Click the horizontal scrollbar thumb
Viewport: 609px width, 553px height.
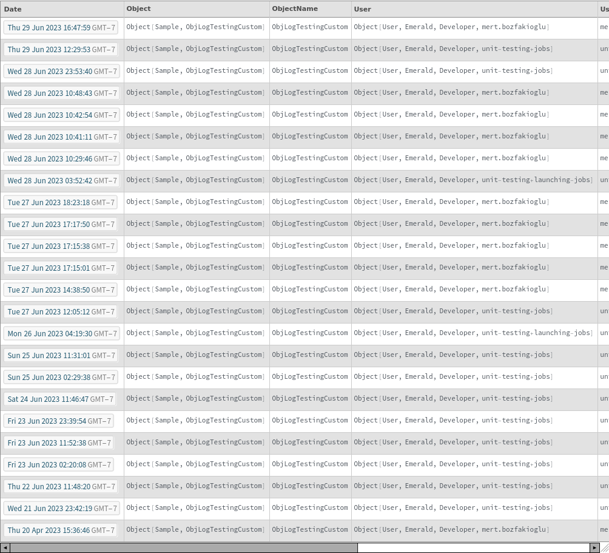coord(183,548)
